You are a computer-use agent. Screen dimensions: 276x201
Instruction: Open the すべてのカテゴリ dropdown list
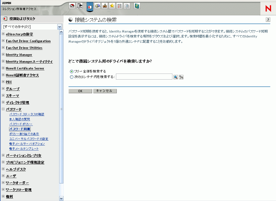click(60, 27)
